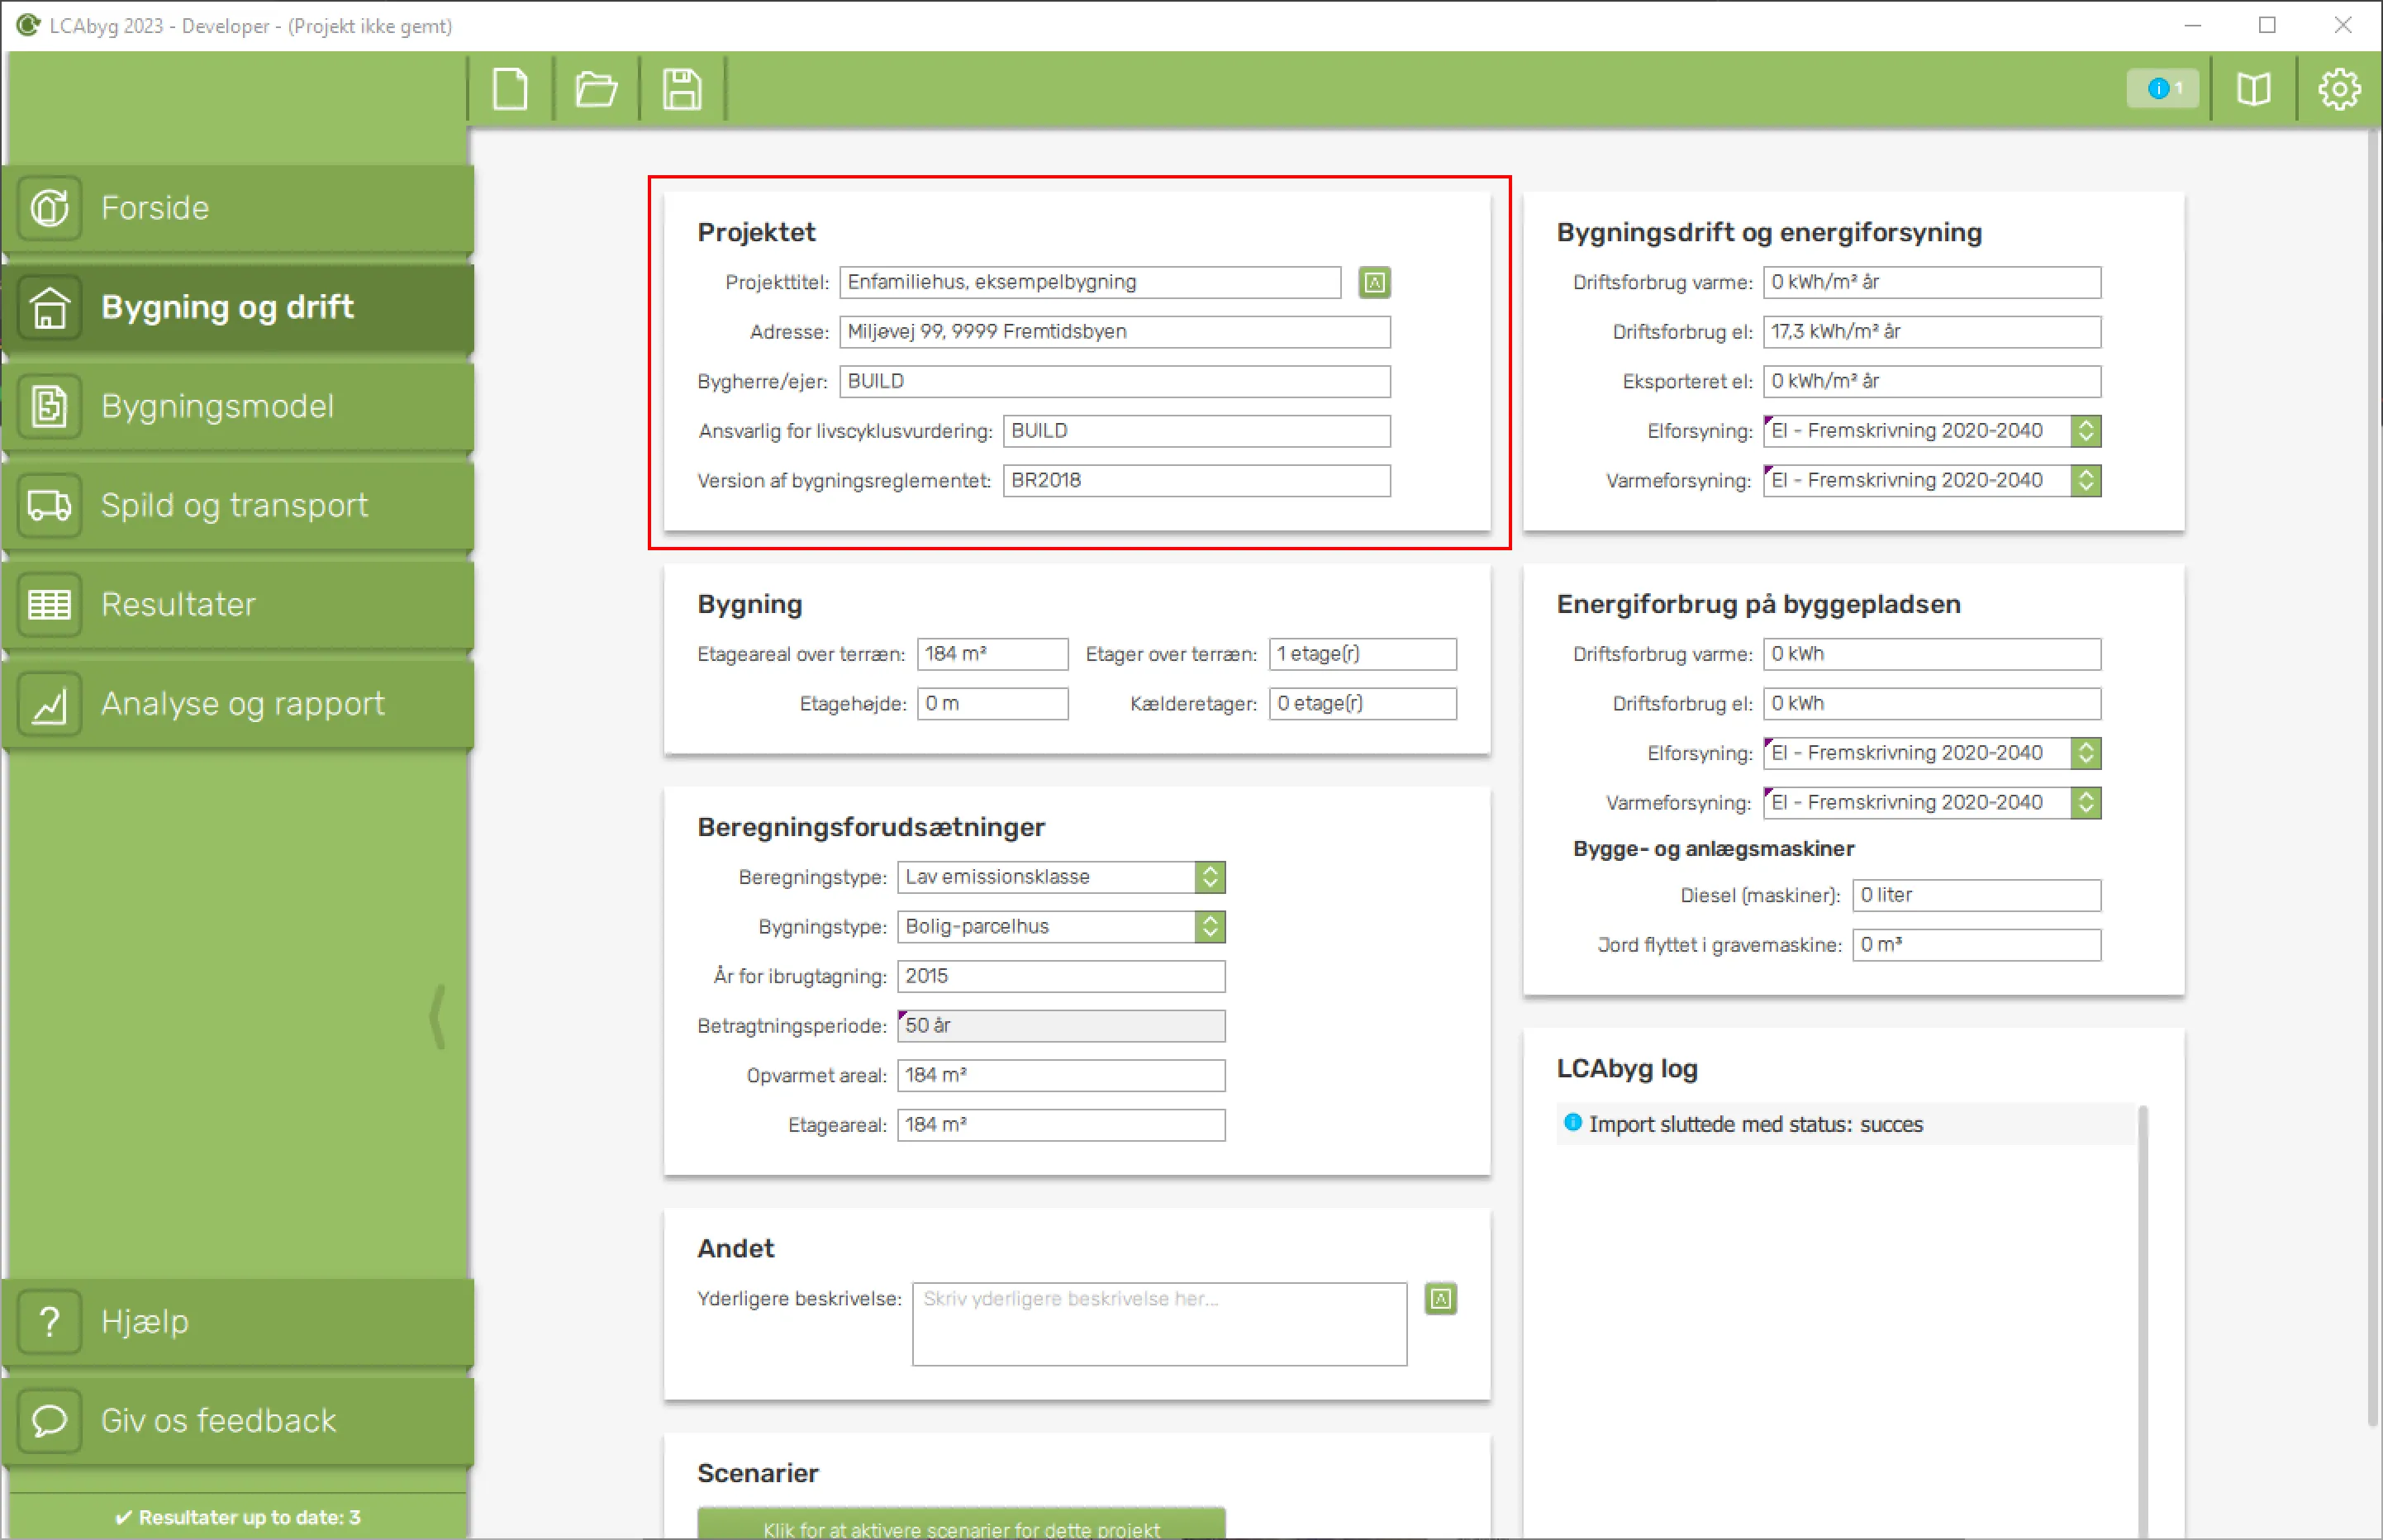
Task: Select the Import sluttede med status log entry
Action: [1847, 1124]
